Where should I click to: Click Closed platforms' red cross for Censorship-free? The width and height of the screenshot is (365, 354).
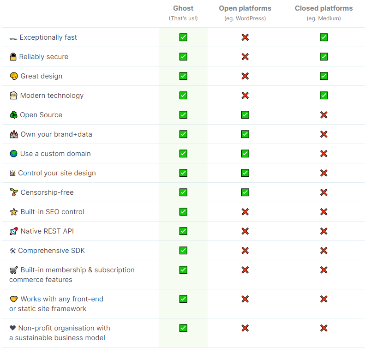323,192
